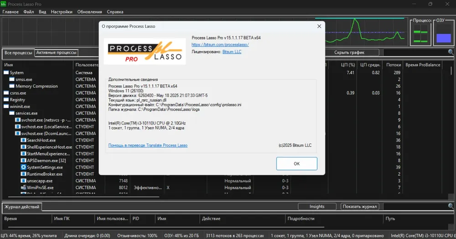Open the Обновления menu

pos(89,12)
